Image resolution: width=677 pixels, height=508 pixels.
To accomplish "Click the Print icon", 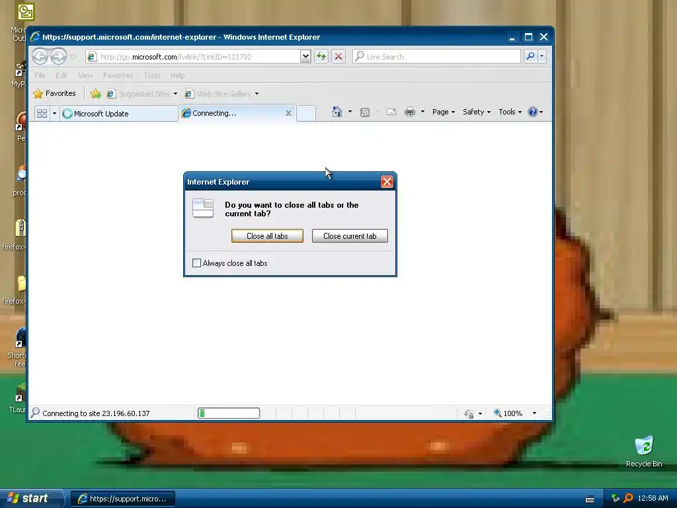I will (x=410, y=112).
